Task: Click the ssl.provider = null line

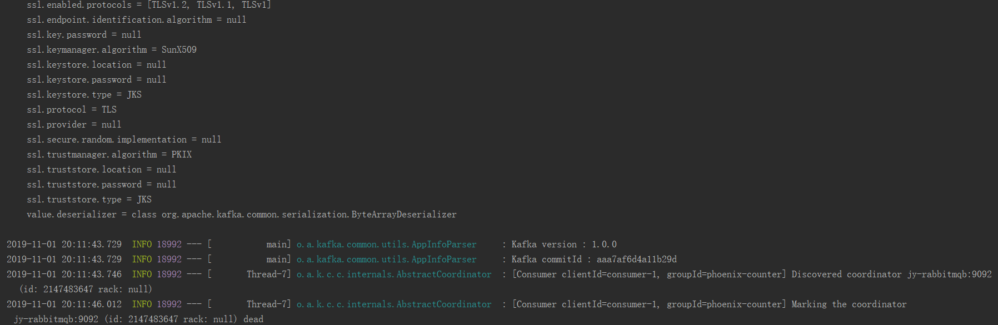Action: click(x=74, y=125)
